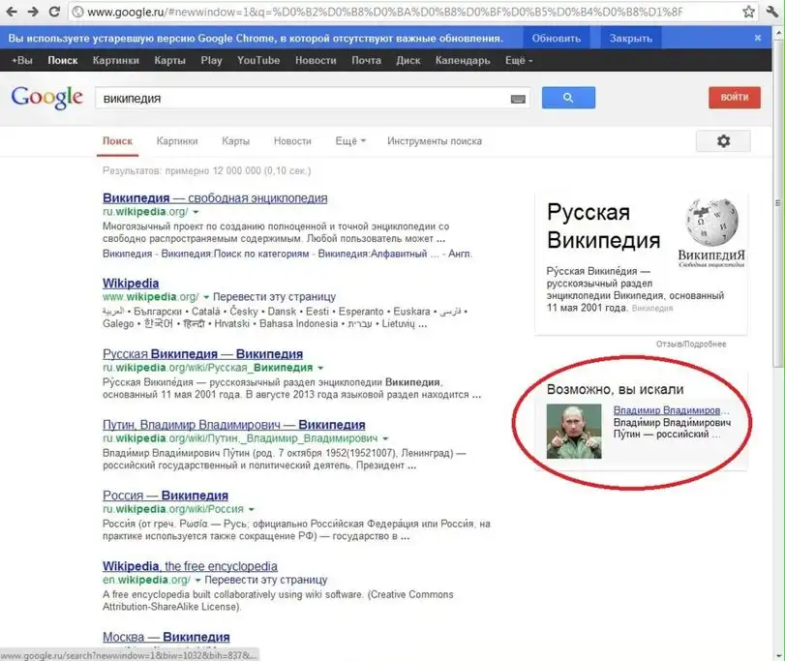Reload the page with refresh icon
This screenshot has width=785, height=661.
56,12
